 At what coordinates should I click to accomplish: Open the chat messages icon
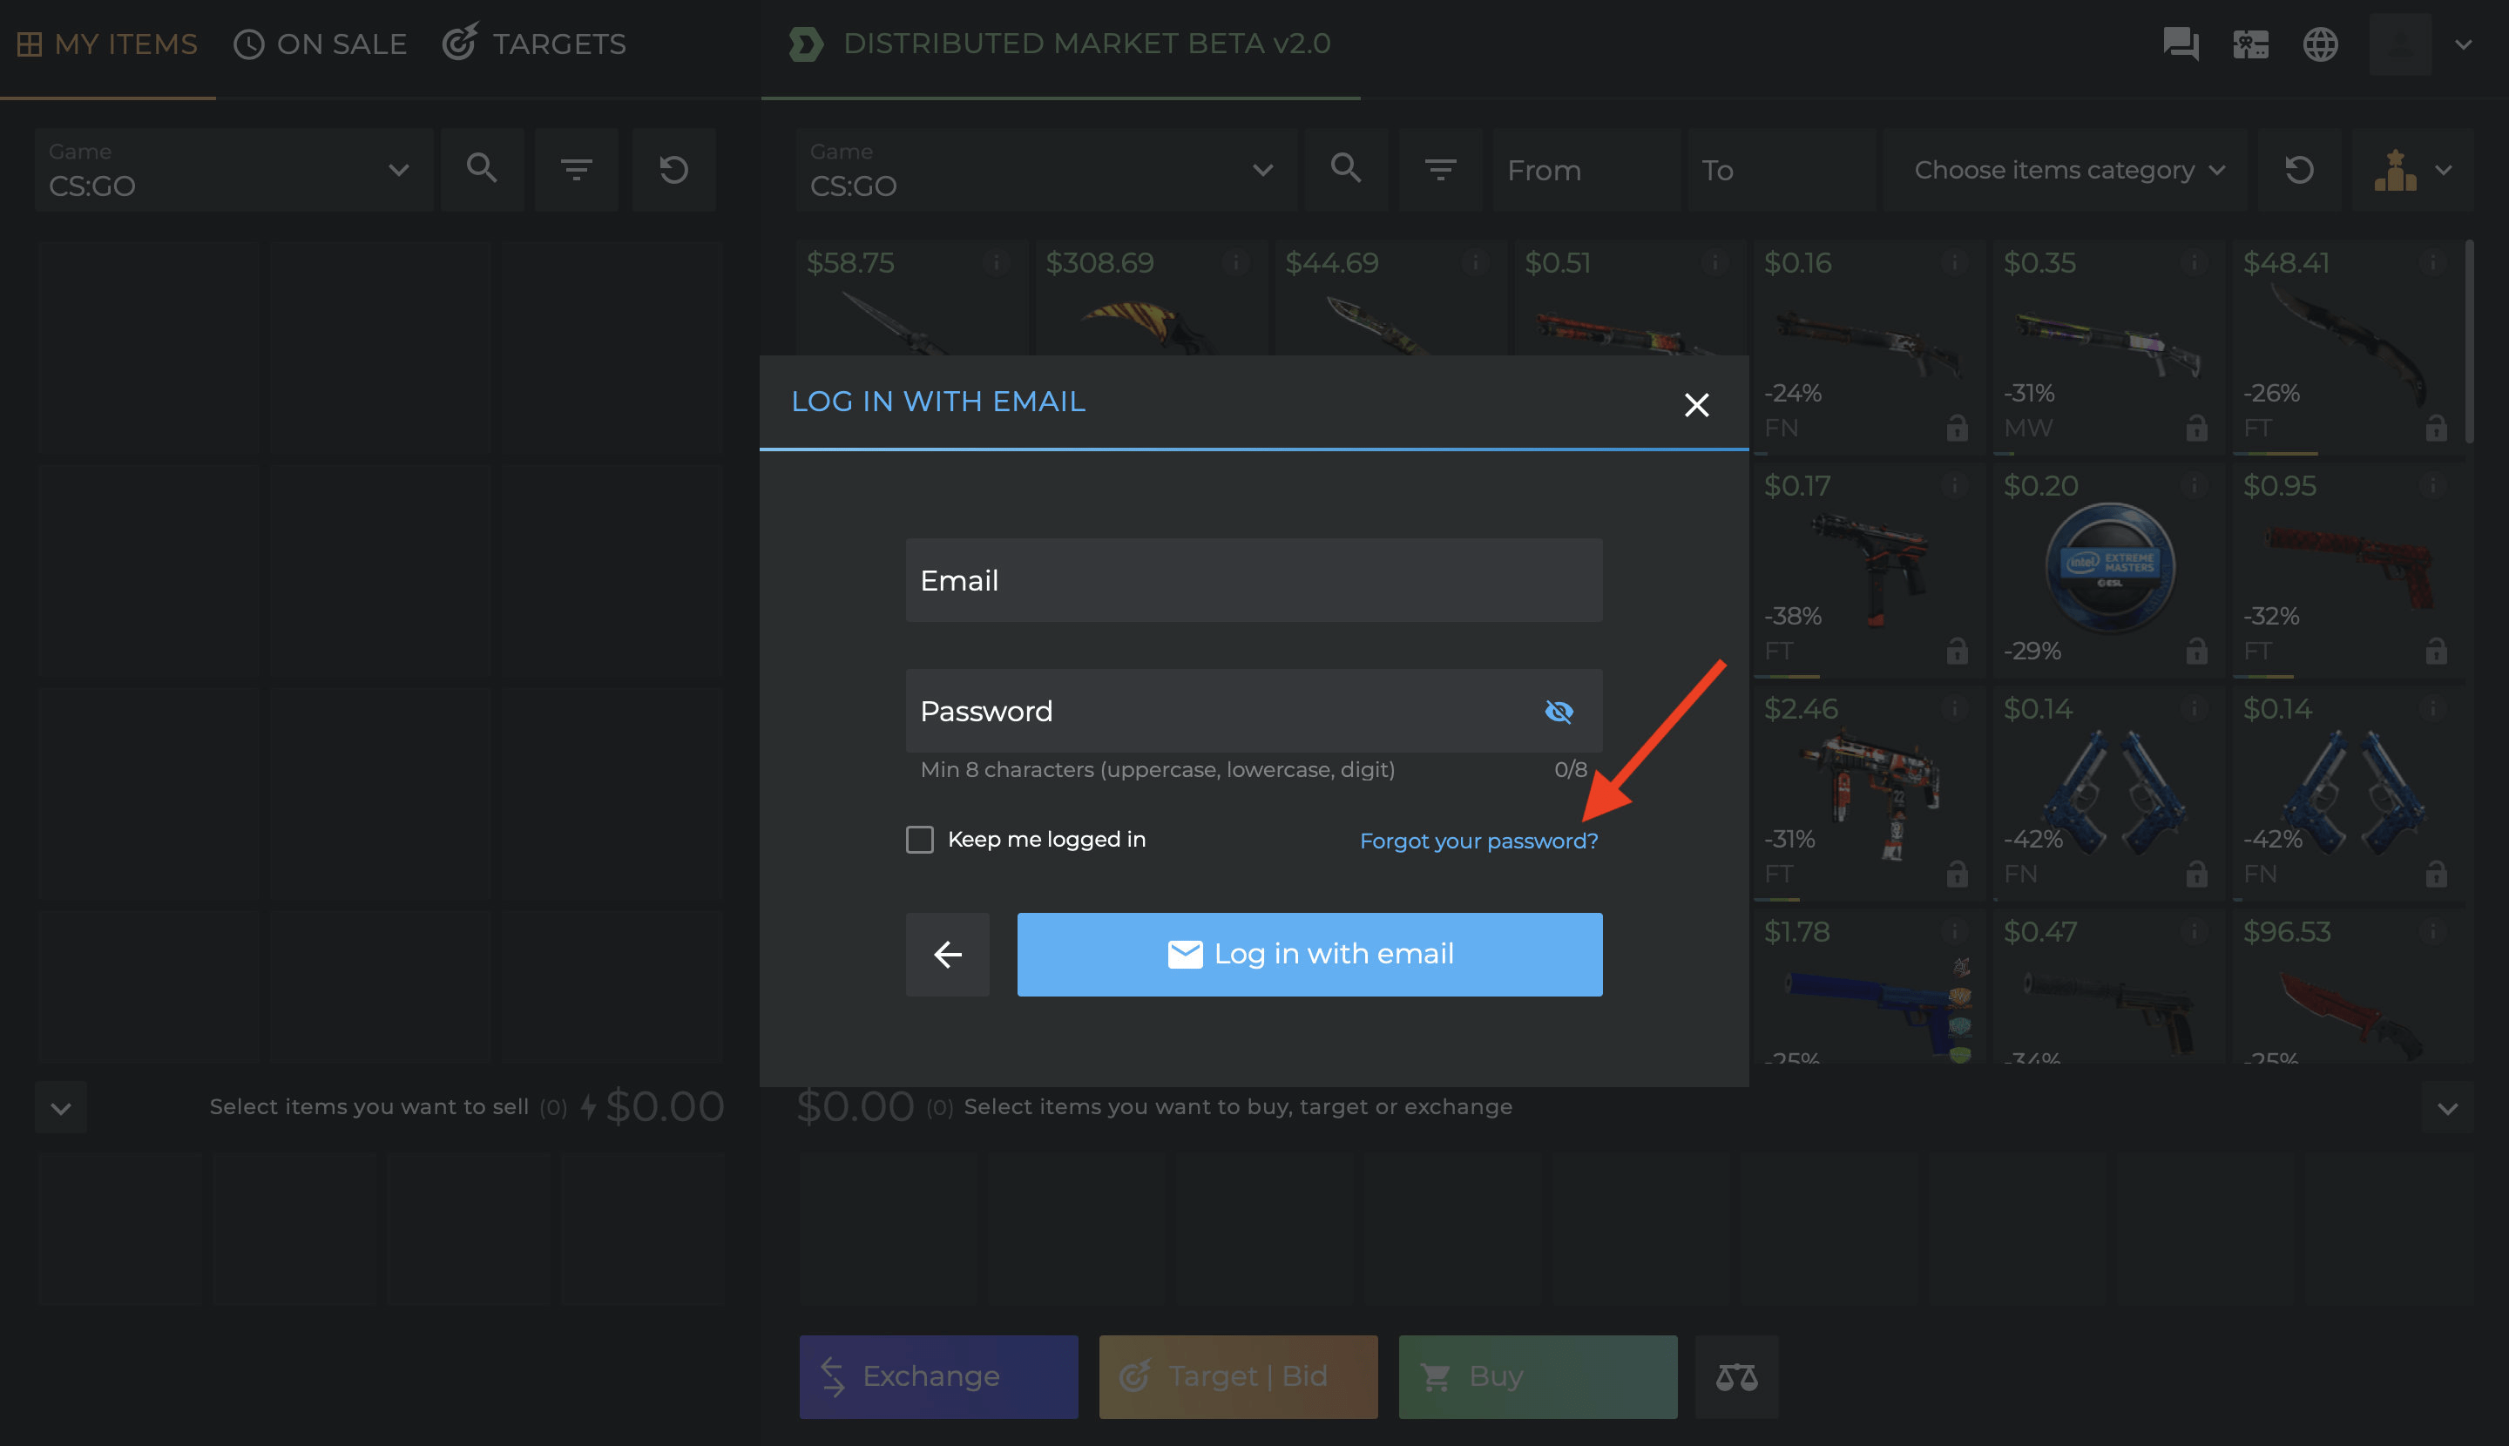click(x=2181, y=44)
